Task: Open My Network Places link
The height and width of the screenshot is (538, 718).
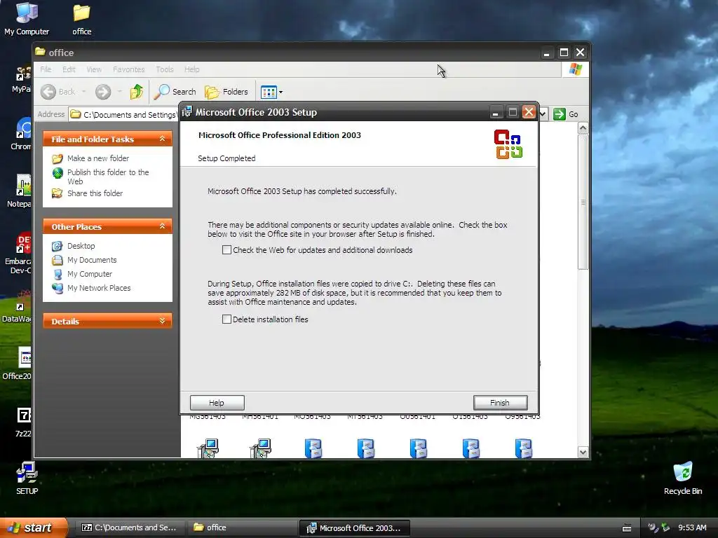Action: click(99, 288)
